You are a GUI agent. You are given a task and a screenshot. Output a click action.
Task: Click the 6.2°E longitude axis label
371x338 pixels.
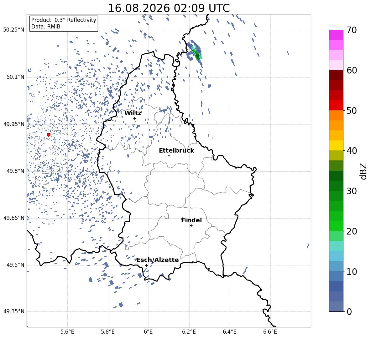pyautogui.click(x=189, y=332)
